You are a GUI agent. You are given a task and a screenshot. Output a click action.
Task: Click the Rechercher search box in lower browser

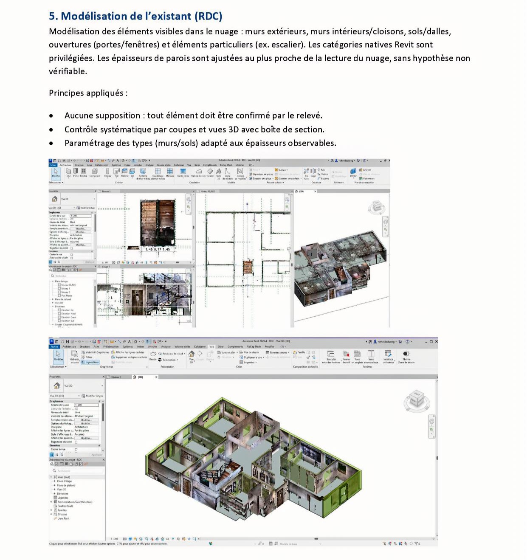[x=77, y=471]
